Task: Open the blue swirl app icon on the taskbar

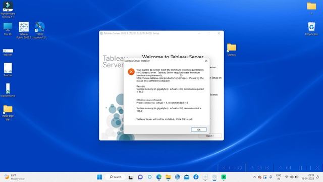Action: (177, 177)
